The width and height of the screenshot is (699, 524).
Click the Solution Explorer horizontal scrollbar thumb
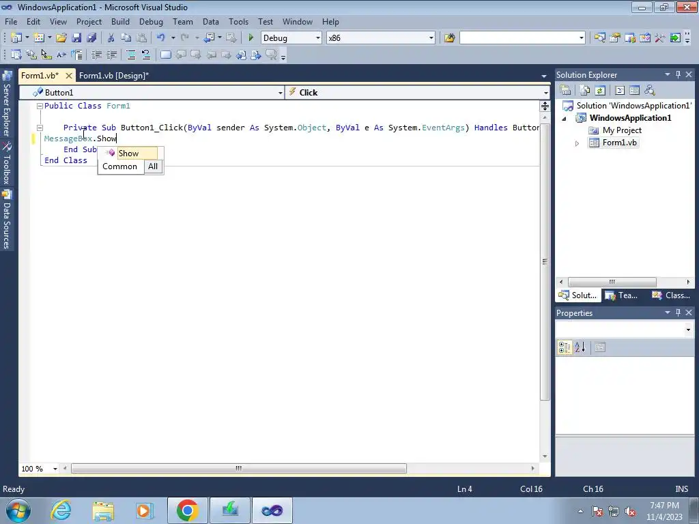tap(612, 282)
